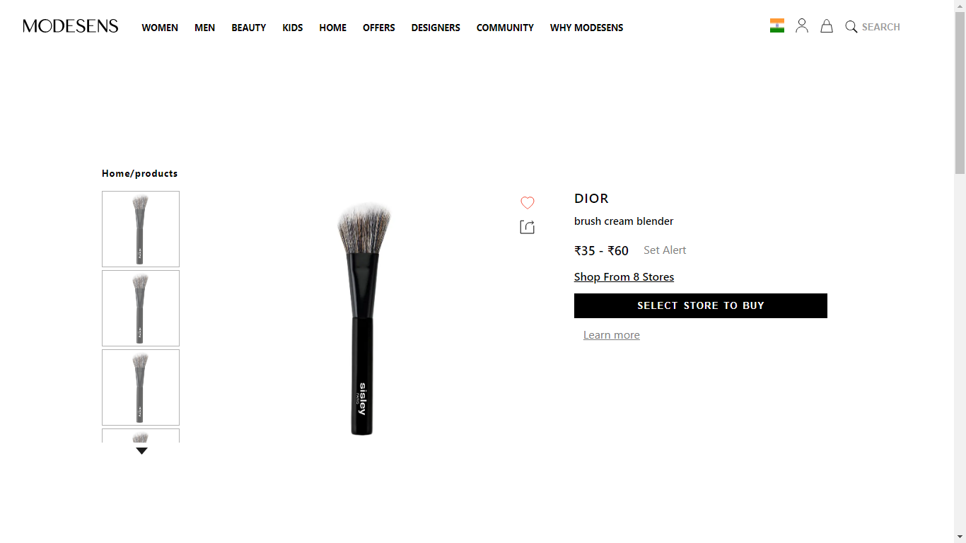Open the shopping bag icon

827,26
